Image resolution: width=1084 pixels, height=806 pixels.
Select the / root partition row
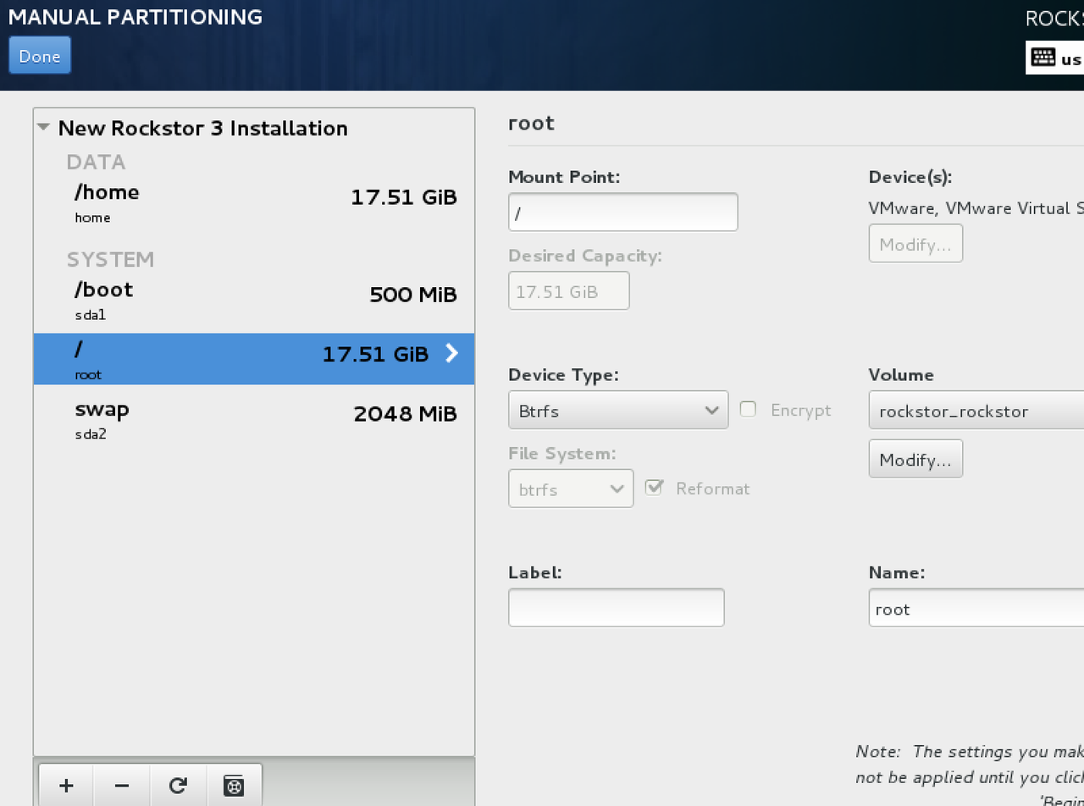[254, 359]
